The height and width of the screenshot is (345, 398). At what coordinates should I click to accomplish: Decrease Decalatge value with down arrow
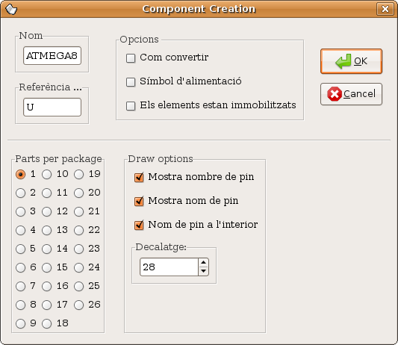tap(203, 271)
